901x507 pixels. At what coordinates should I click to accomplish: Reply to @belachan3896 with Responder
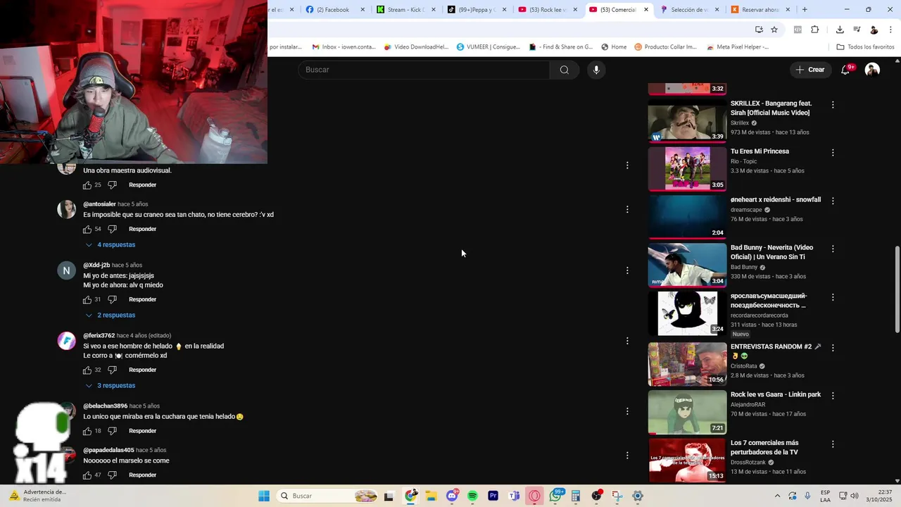(x=142, y=431)
